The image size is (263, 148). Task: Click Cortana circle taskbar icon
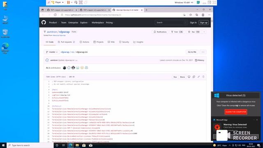click(57, 145)
